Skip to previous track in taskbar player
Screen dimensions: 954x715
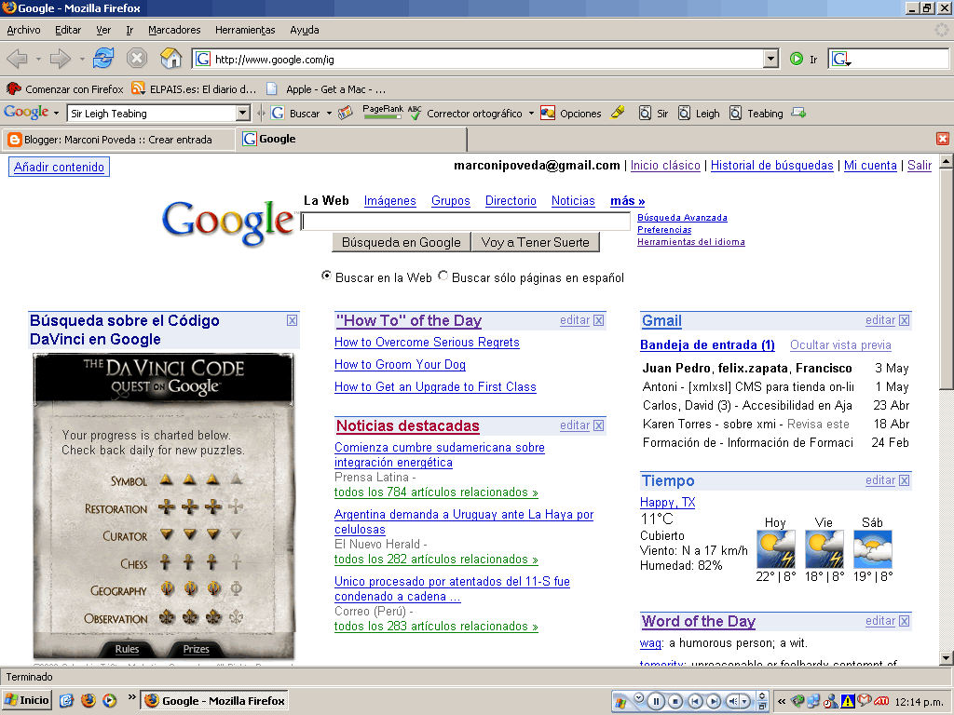click(x=695, y=701)
